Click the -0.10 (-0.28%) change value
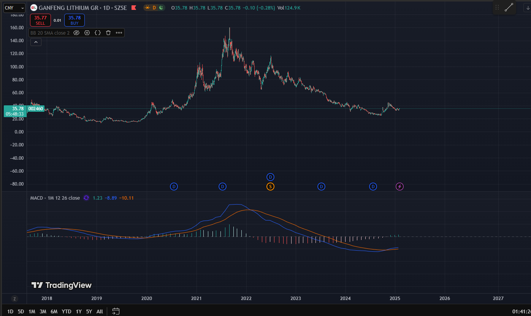Screen dimensions: 531x316 [258, 8]
